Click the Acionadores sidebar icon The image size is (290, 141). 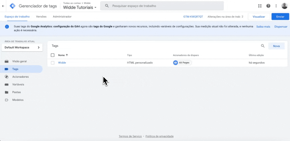(7, 77)
